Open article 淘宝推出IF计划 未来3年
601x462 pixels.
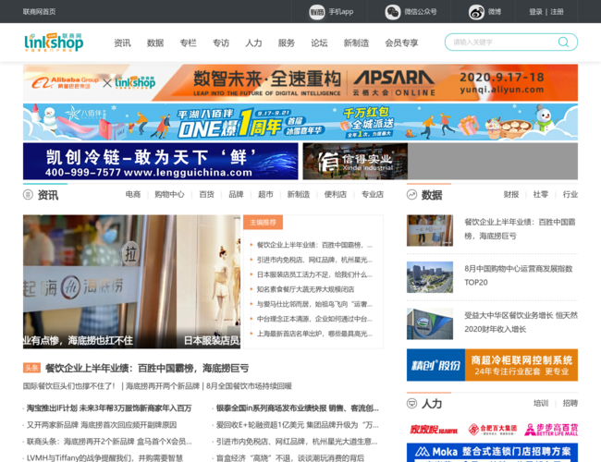(109, 408)
